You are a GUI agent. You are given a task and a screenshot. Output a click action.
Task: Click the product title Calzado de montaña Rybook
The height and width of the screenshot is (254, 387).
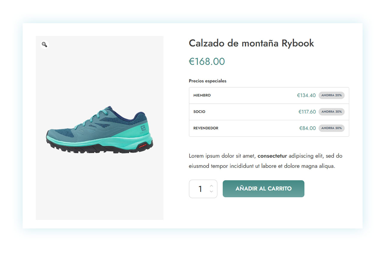coord(251,43)
